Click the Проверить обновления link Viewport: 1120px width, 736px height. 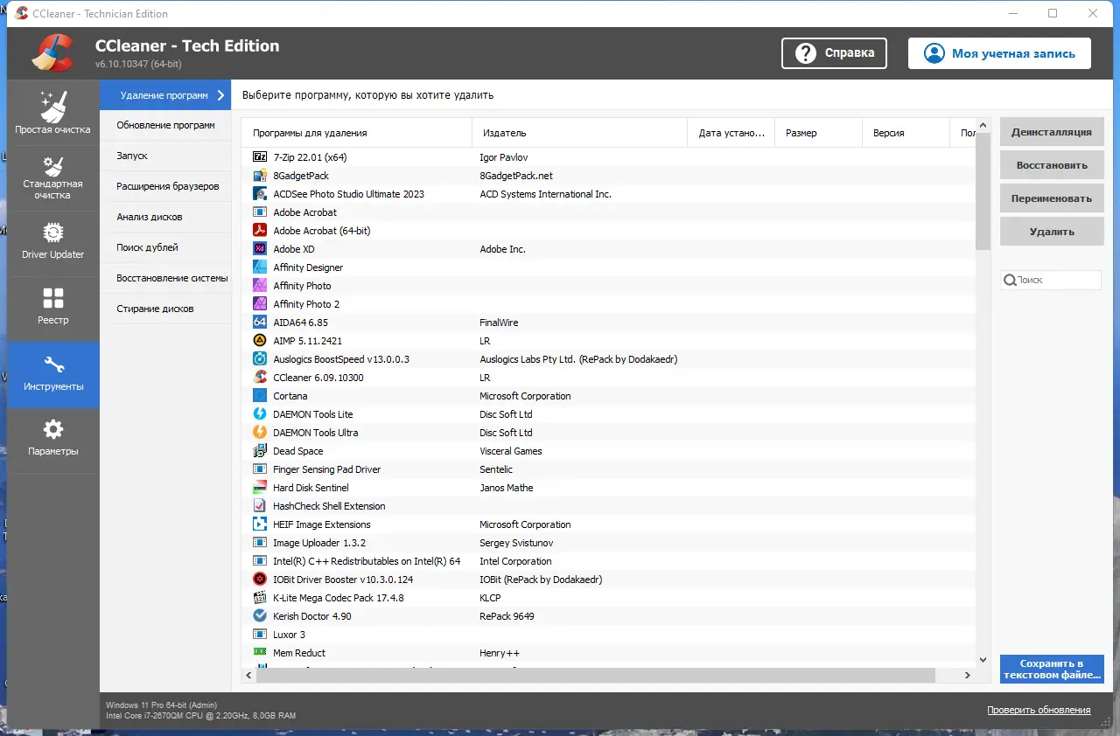click(x=1039, y=710)
